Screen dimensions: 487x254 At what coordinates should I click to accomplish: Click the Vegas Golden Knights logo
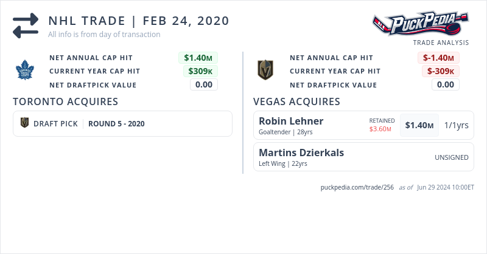click(x=265, y=70)
